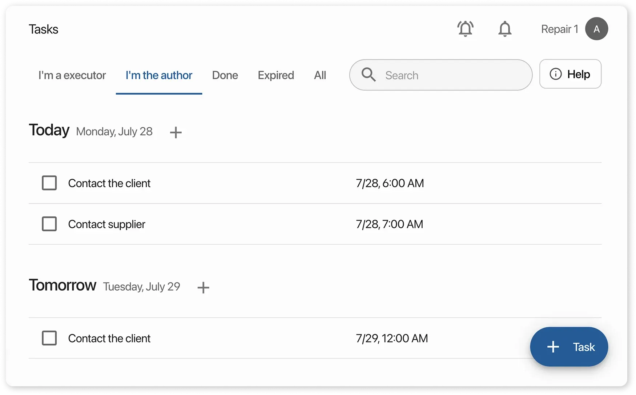Viewport: 636px width, 395px height.
Task: Switch to the I'm a executor tab
Action: coord(72,75)
